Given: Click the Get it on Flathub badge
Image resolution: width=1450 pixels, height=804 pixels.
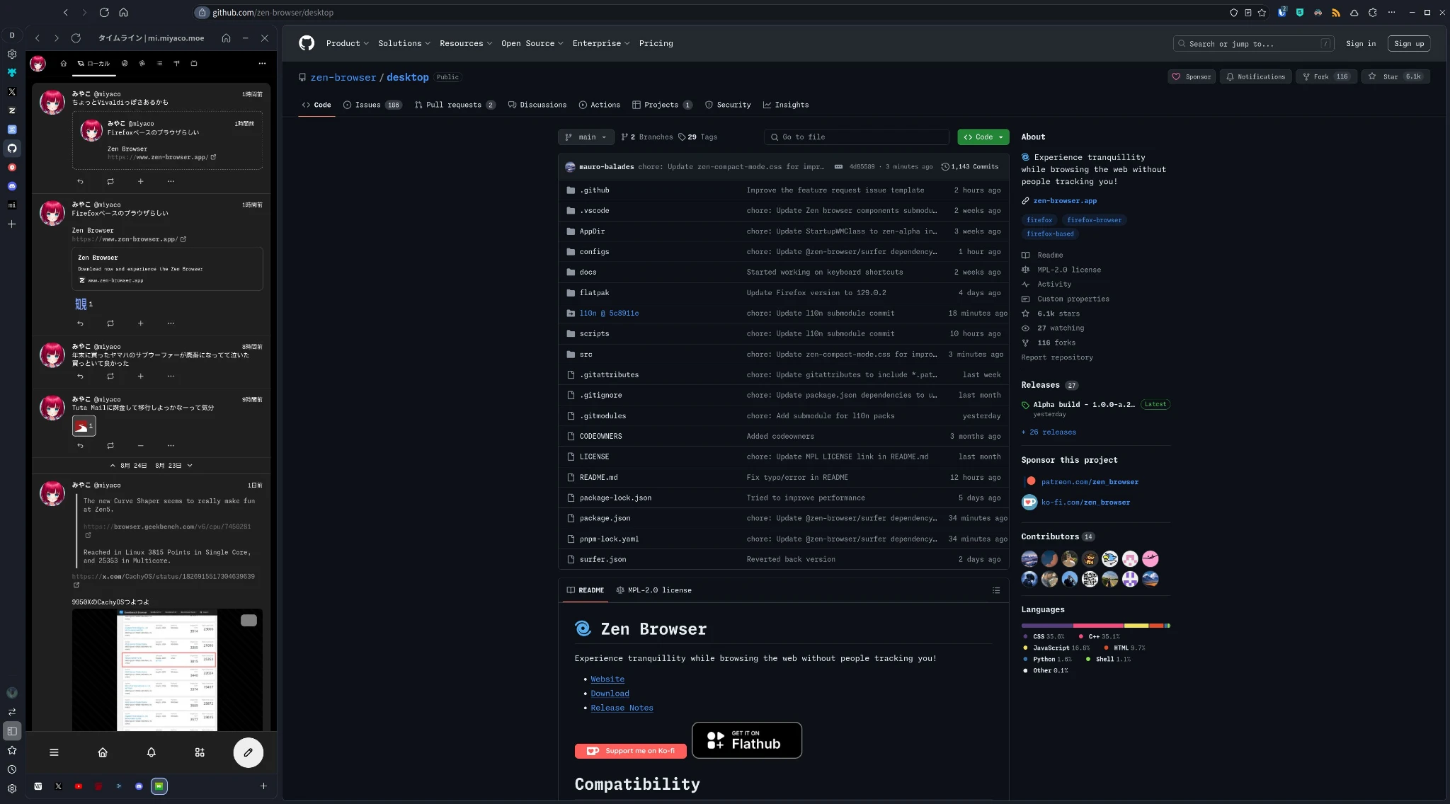Looking at the screenshot, I should [746, 740].
